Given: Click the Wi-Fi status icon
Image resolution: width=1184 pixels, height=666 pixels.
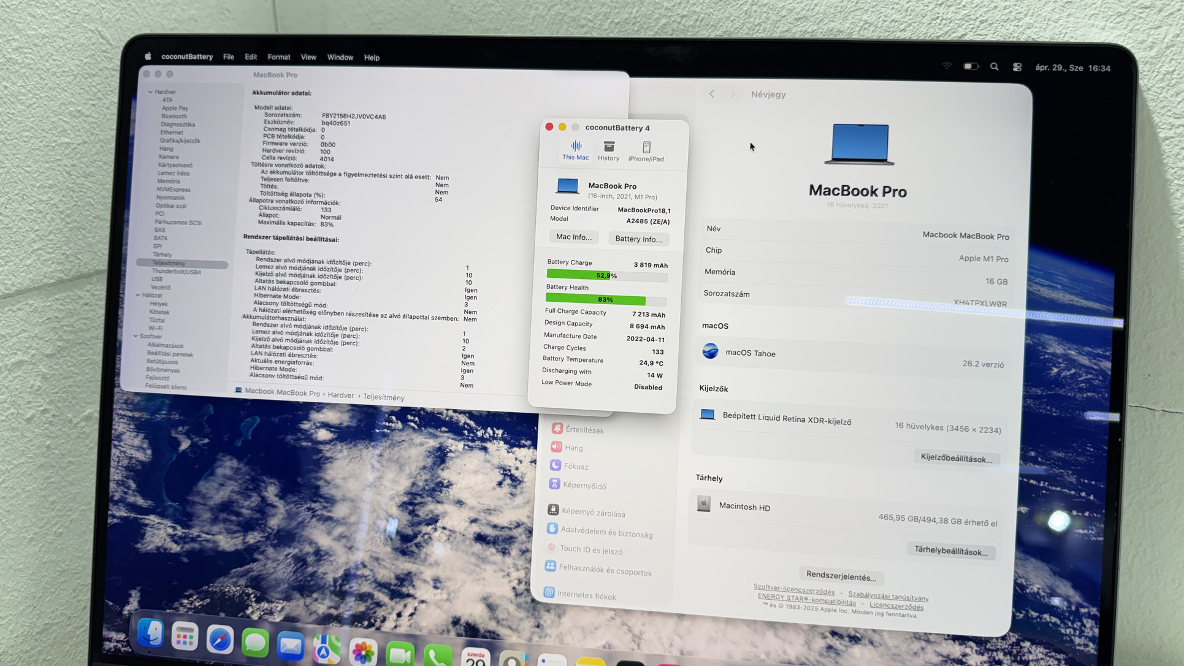Looking at the screenshot, I should pos(947,66).
